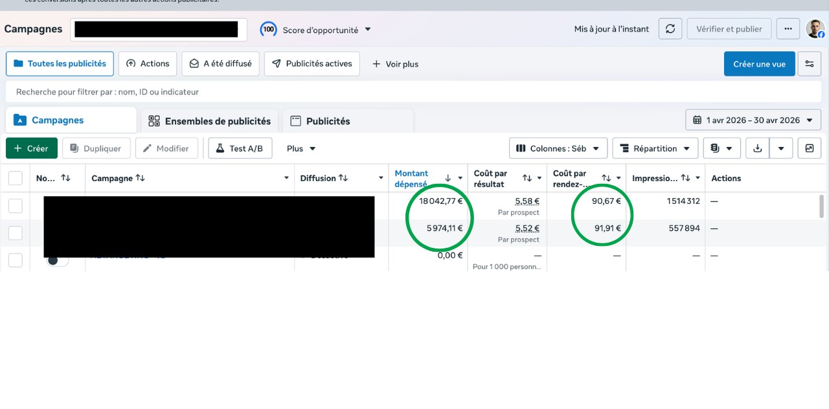Image resolution: width=829 pixels, height=409 pixels.
Task: Open Coût par résultat column caret
Action: (540, 178)
